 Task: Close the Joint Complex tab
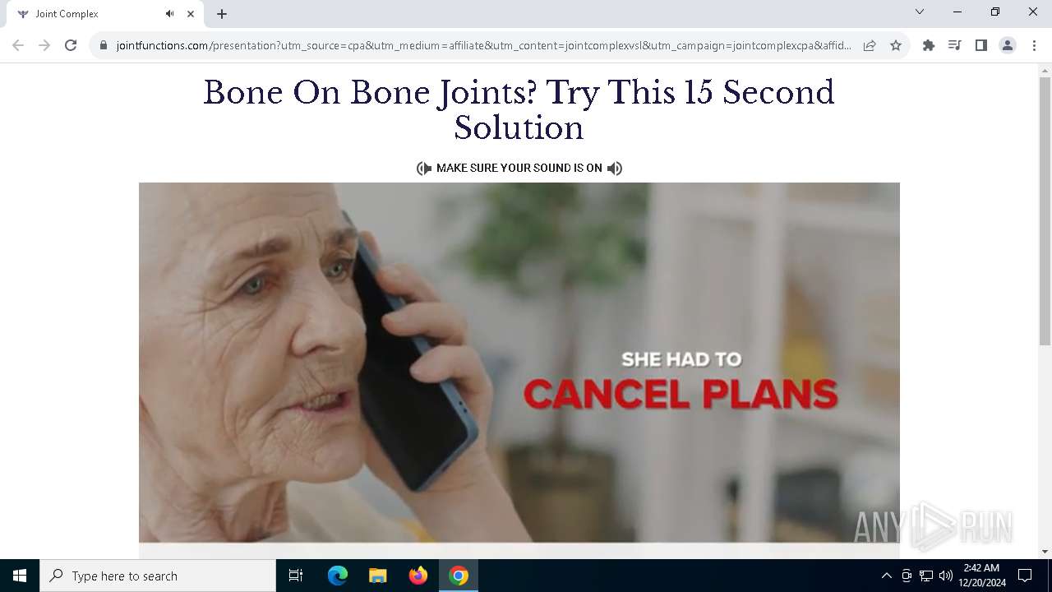pyautogui.click(x=191, y=14)
